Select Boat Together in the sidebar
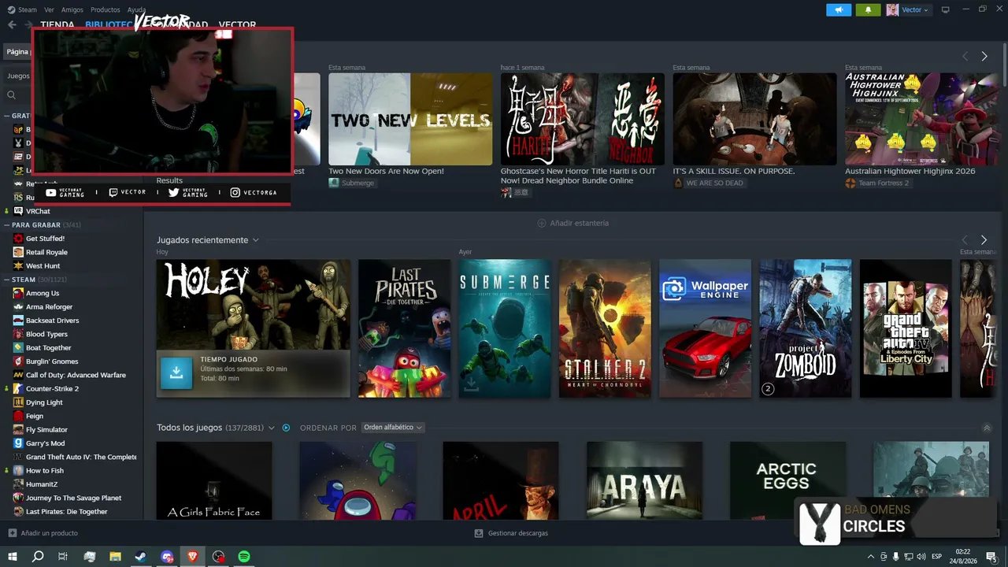Viewport: 1008px width, 567px height. 48,348
